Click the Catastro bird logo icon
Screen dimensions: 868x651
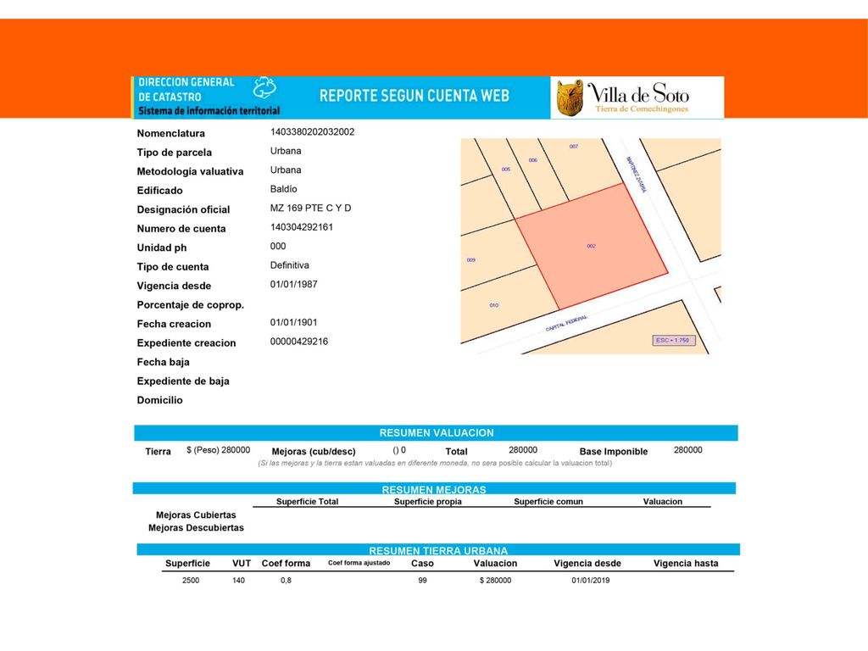tap(264, 87)
